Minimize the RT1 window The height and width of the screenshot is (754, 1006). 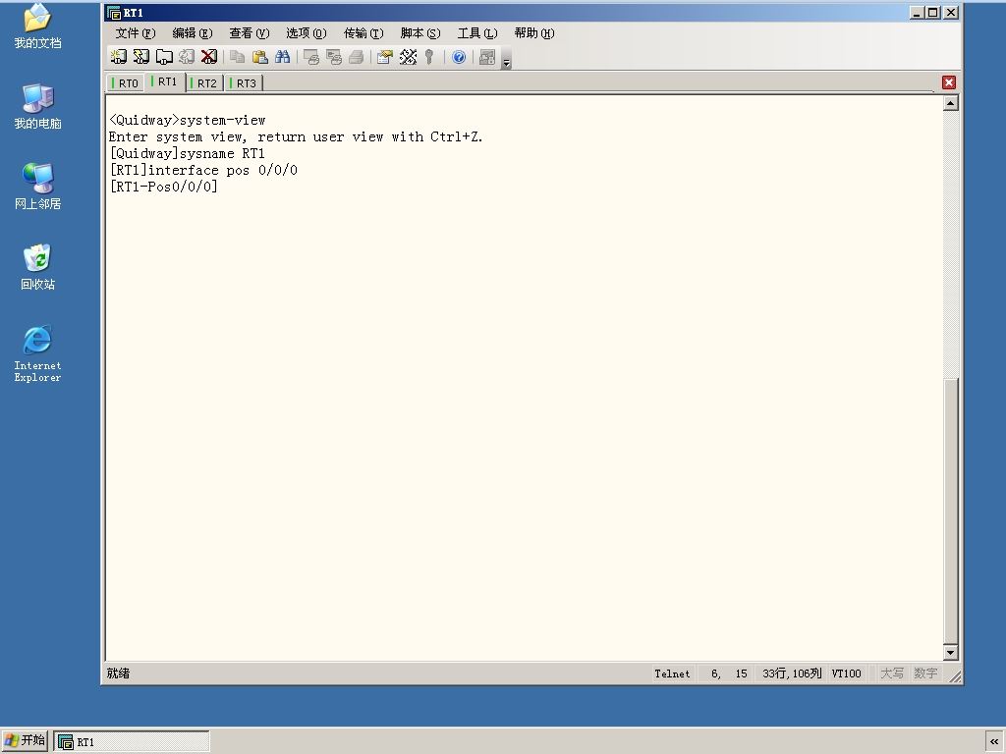pyautogui.click(x=917, y=13)
